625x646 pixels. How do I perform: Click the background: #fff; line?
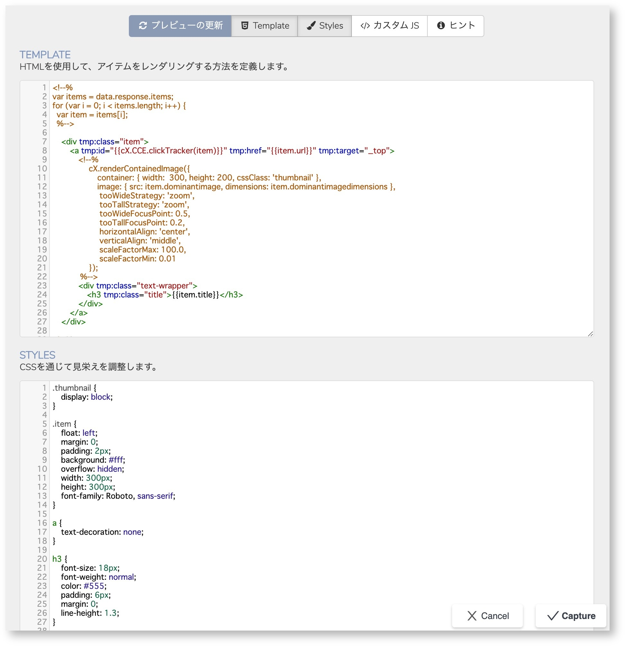(93, 460)
